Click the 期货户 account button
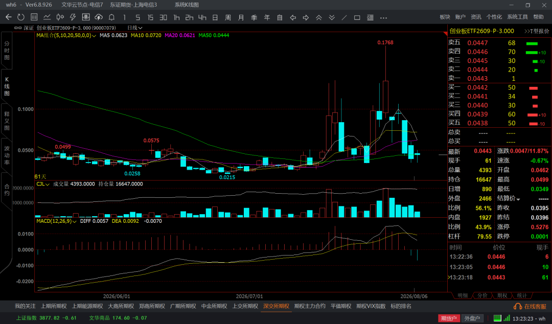The height and width of the screenshot is (324, 552). point(449,318)
